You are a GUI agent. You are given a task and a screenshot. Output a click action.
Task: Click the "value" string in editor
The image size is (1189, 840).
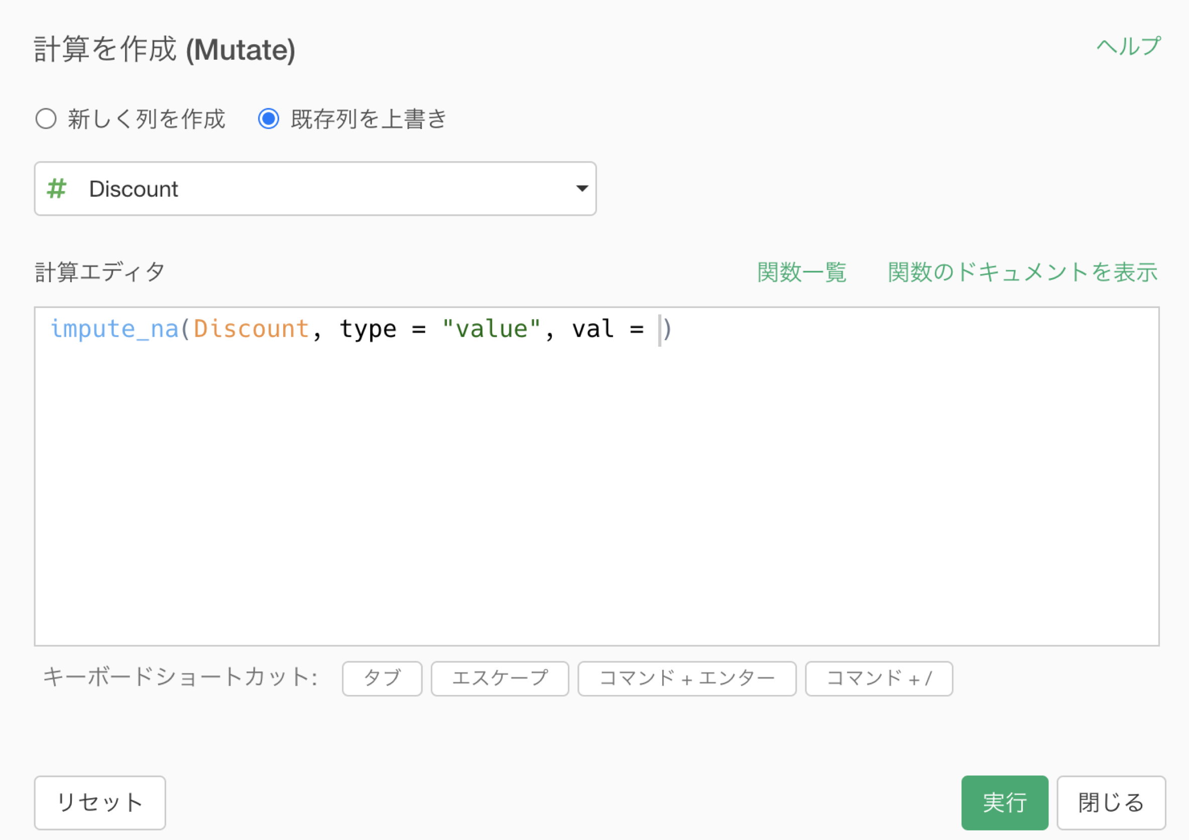(491, 329)
